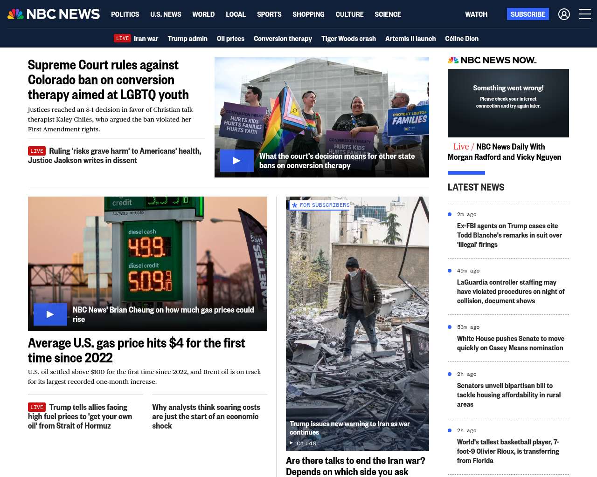The height and width of the screenshot is (477, 597).
Task: Open the Oil prices trending topic
Action: point(230,39)
